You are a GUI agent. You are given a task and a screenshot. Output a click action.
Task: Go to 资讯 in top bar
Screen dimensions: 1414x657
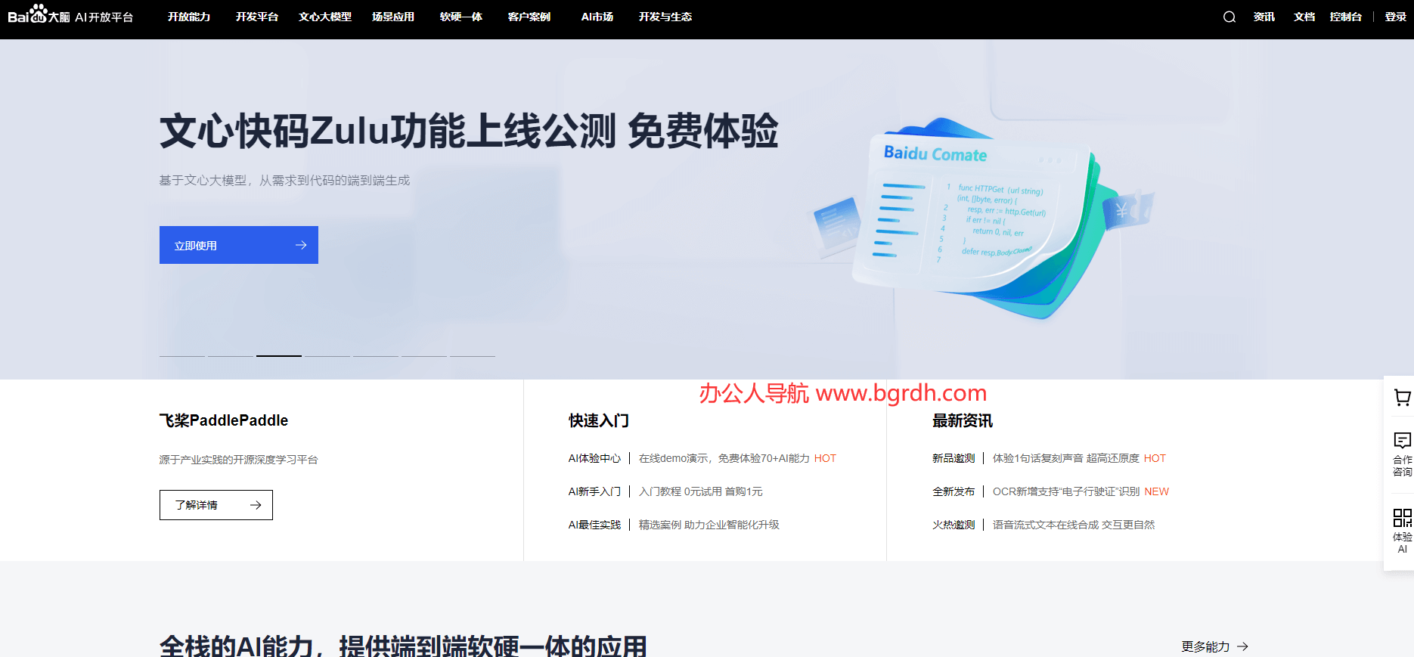point(1264,17)
